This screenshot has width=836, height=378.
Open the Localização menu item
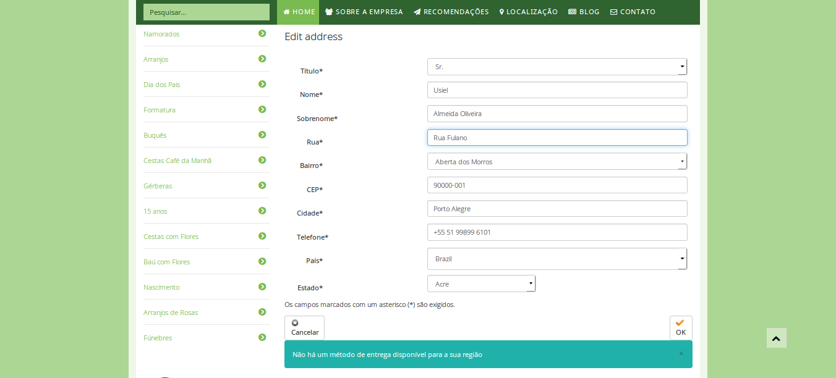(529, 12)
